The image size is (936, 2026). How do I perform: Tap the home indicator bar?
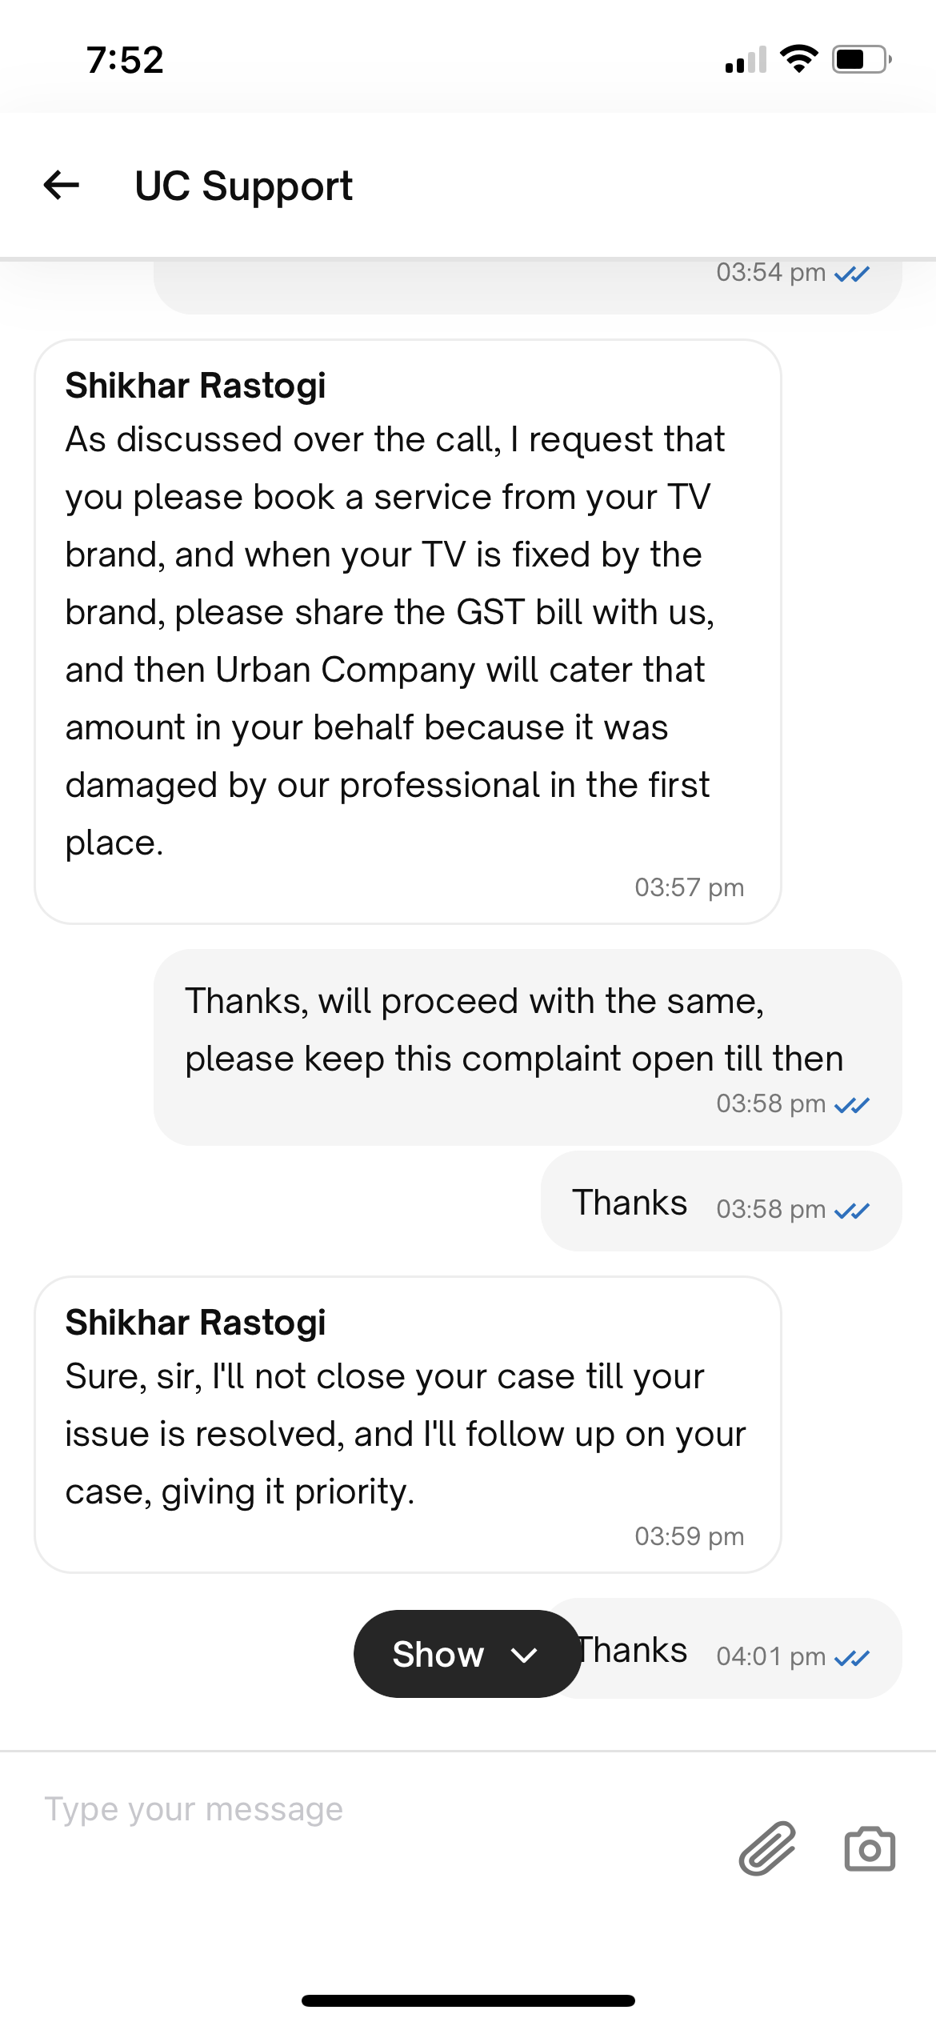(468, 2000)
